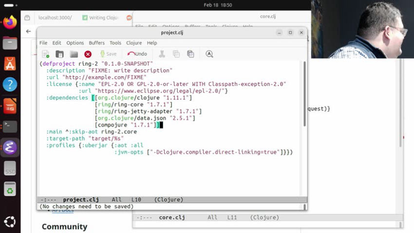Image resolution: width=414 pixels, height=233 pixels.
Task: Open the Terminal from the dock
Action: pyautogui.click(x=10, y=126)
